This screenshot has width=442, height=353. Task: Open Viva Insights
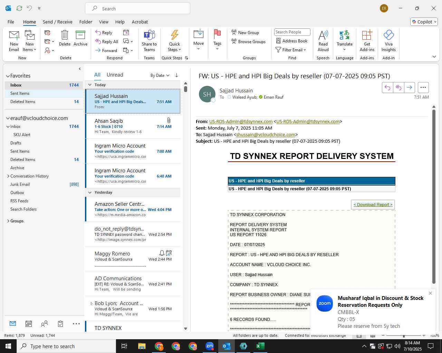click(x=388, y=41)
